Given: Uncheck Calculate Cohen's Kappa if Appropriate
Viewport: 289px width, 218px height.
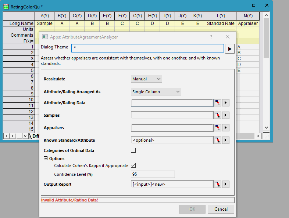Looking at the screenshot, I should click(133, 166).
